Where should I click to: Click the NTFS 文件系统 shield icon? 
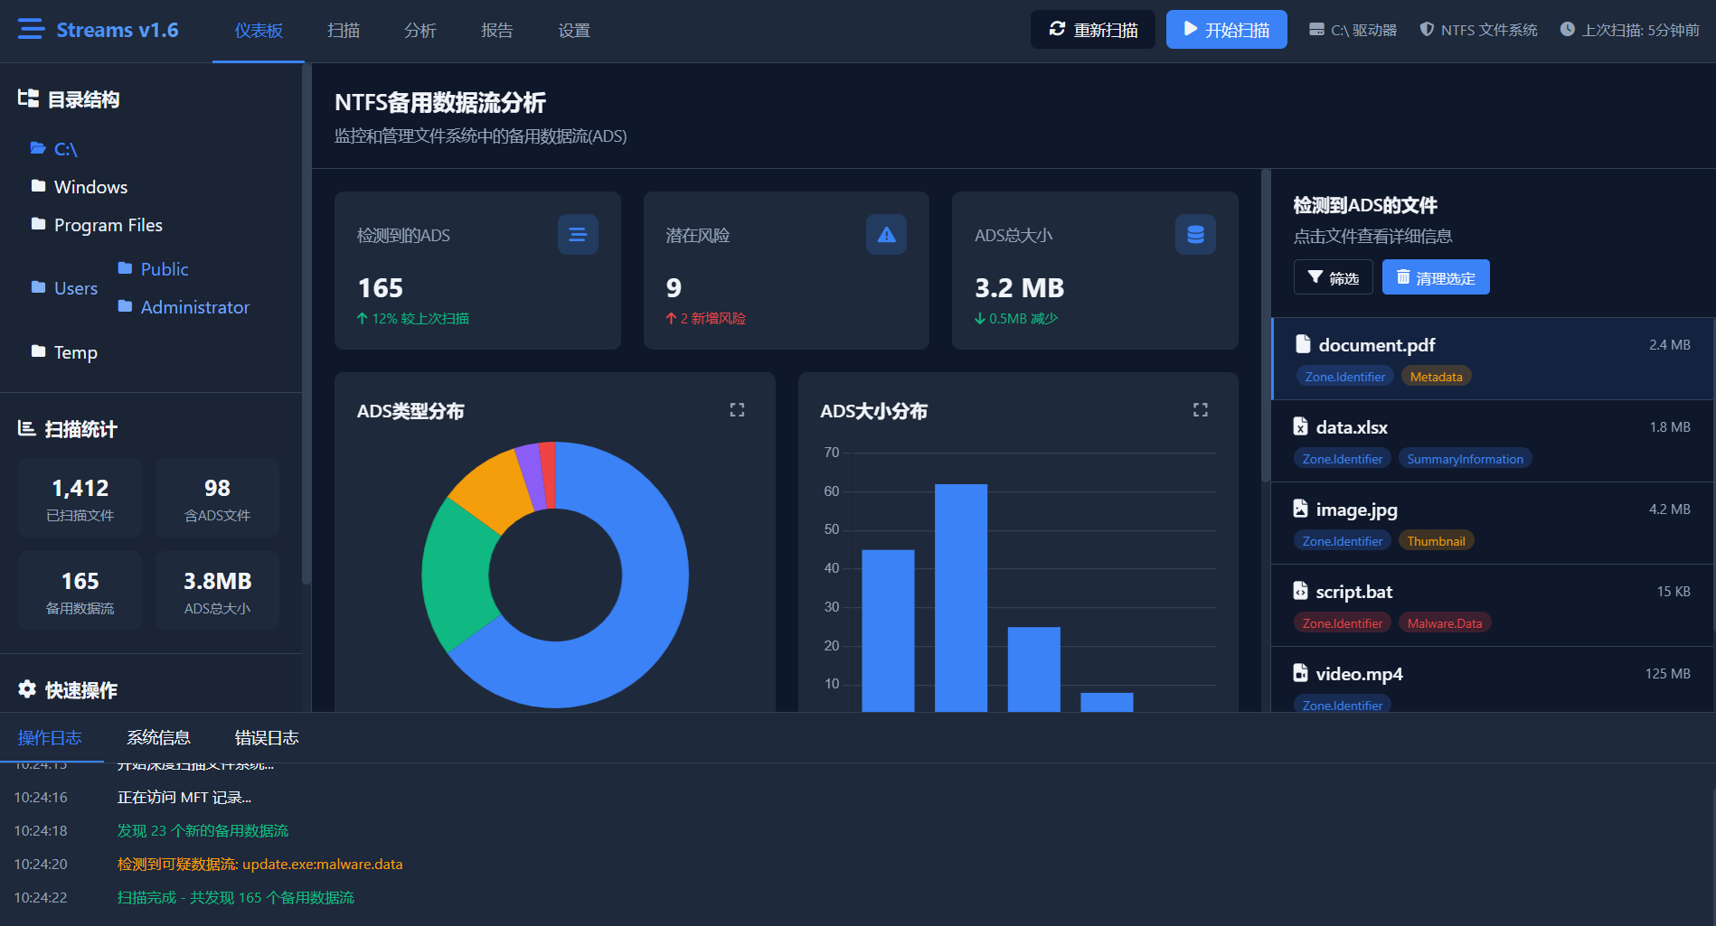click(x=1427, y=30)
